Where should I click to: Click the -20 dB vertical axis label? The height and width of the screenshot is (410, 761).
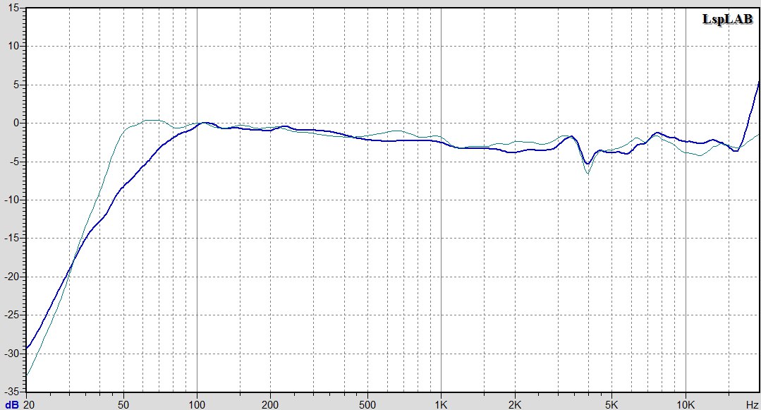(12, 277)
